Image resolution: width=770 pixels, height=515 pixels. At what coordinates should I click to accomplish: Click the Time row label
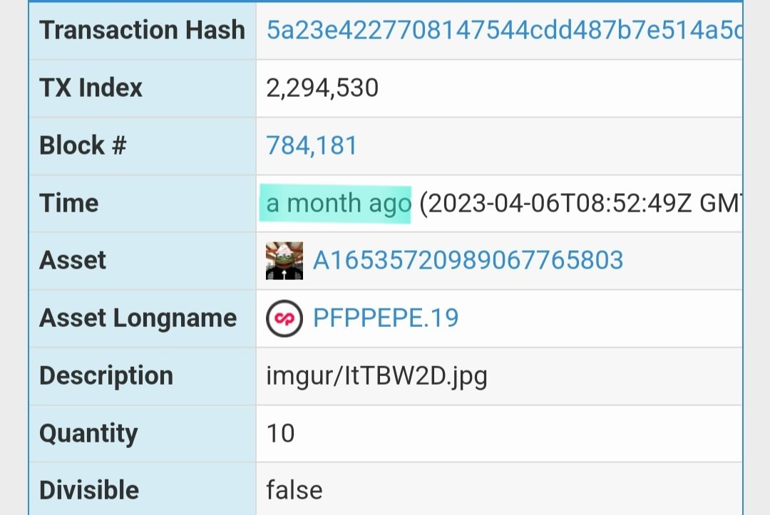pyautogui.click(x=68, y=204)
